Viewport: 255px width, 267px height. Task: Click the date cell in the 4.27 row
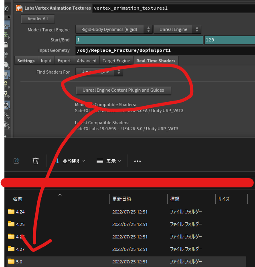130,249
